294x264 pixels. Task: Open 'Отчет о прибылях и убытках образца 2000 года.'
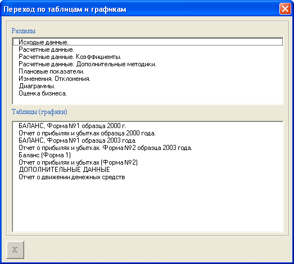coord(148,133)
